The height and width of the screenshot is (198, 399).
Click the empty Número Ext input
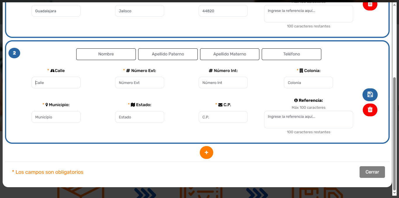pos(140,83)
